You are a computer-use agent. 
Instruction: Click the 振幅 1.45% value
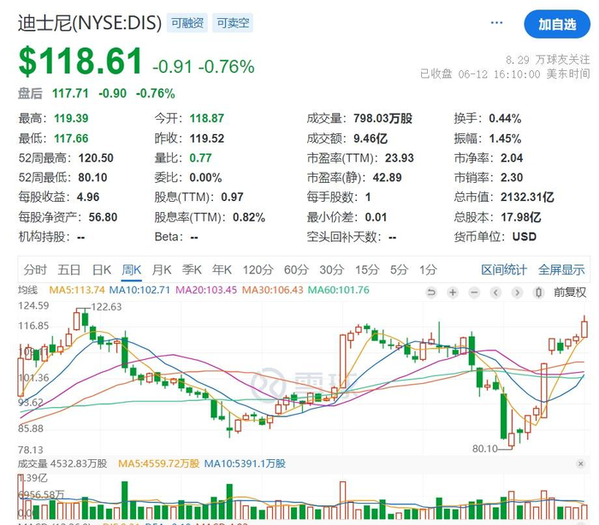tap(505, 139)
